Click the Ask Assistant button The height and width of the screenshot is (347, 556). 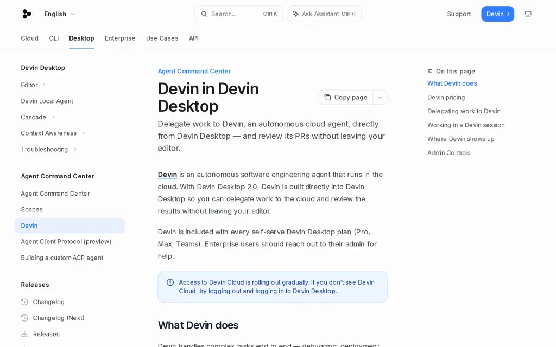pos(324,14)
